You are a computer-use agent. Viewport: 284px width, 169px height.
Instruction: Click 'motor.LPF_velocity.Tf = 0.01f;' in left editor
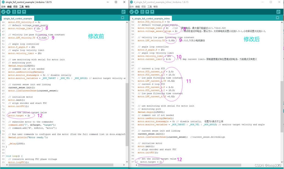tap(27, 38)
